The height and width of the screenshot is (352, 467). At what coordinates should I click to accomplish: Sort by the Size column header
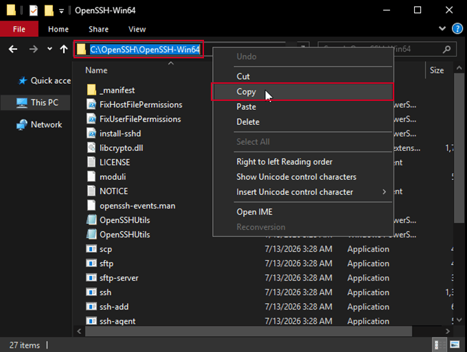coord(437,70)
